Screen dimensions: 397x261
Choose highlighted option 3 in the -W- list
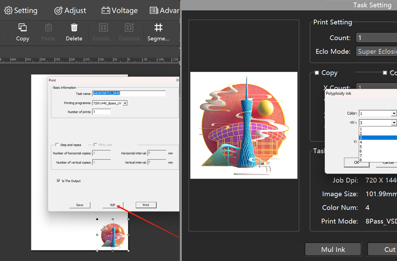[378, 138]
